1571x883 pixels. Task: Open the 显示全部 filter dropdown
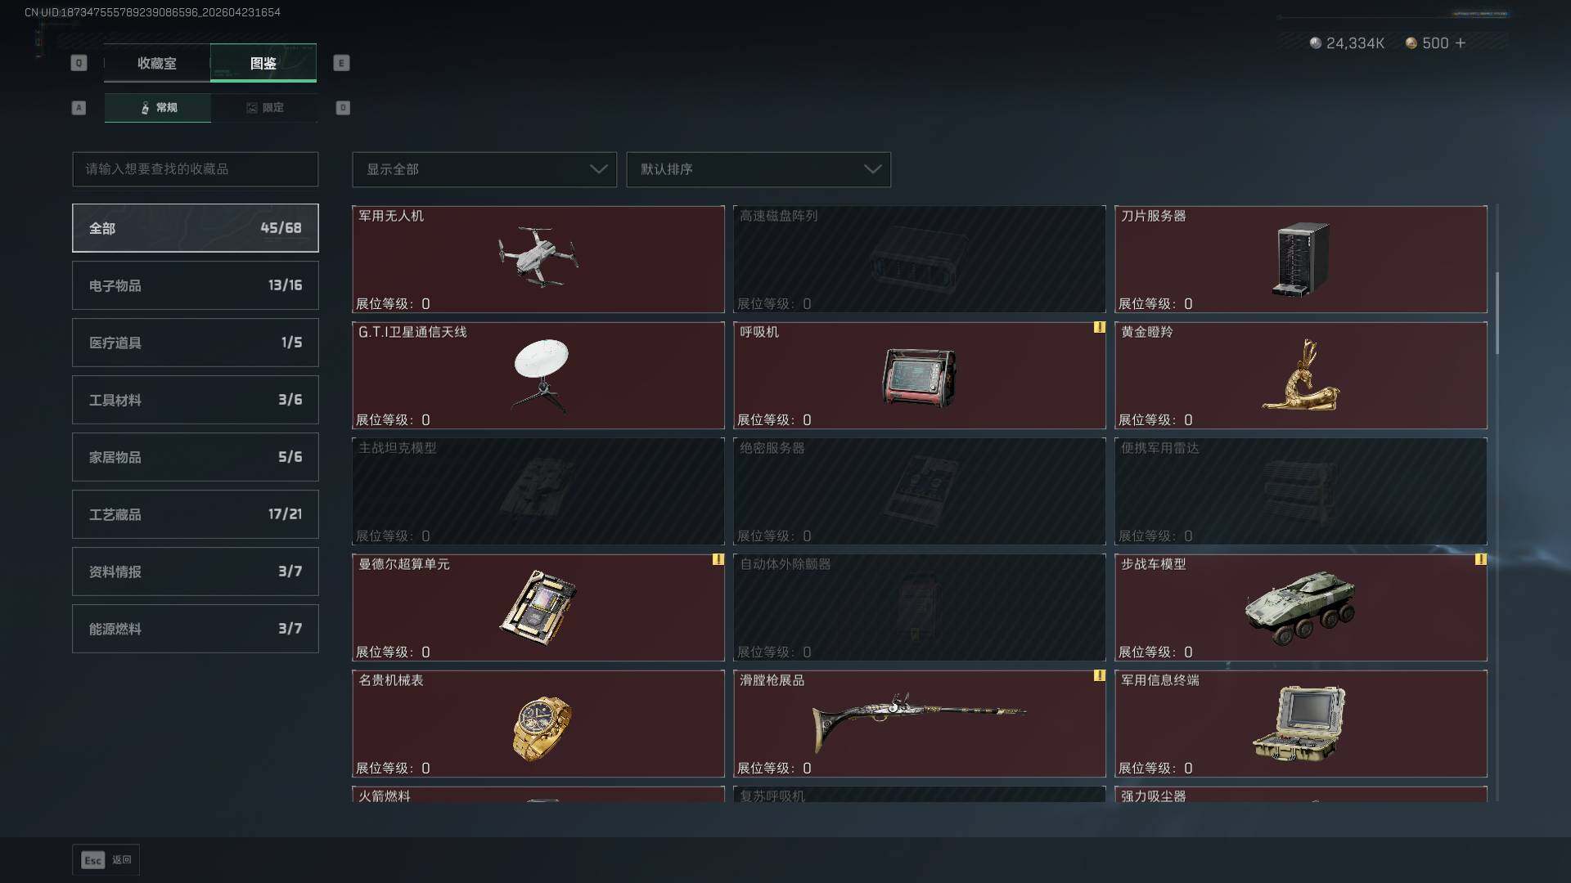point(484,169)
